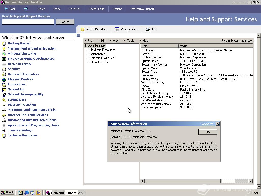Click the vertical scrollbar up arrow
This screenshot has width=261, height=196.
pos(259,35)
